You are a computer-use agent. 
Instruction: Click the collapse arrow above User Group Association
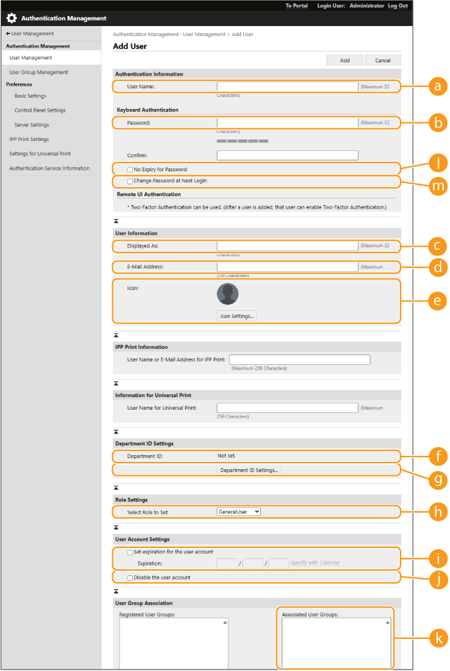click(x=116, y=591)
